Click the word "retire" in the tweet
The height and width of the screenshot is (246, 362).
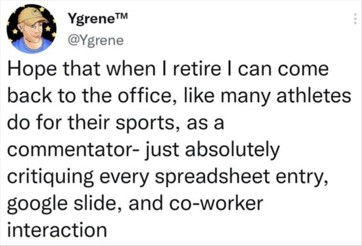tap(196, 69)
